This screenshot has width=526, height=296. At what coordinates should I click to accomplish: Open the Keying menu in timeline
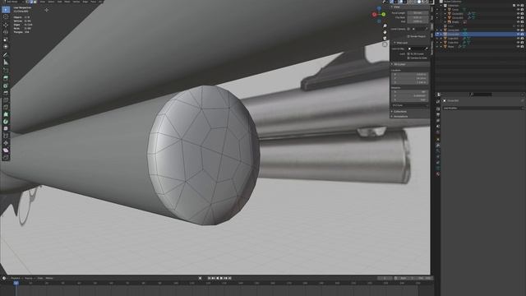tap(30, 278)
